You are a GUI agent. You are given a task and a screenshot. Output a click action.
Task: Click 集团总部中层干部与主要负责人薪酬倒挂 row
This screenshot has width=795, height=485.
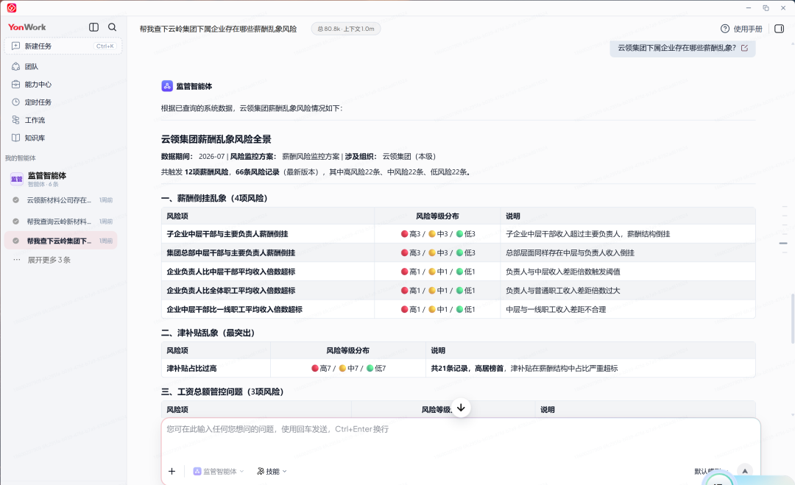pyautogui.click(x=459, y=252)
